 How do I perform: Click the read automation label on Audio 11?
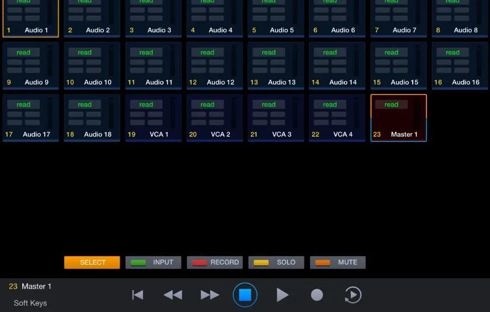point(146,53)
